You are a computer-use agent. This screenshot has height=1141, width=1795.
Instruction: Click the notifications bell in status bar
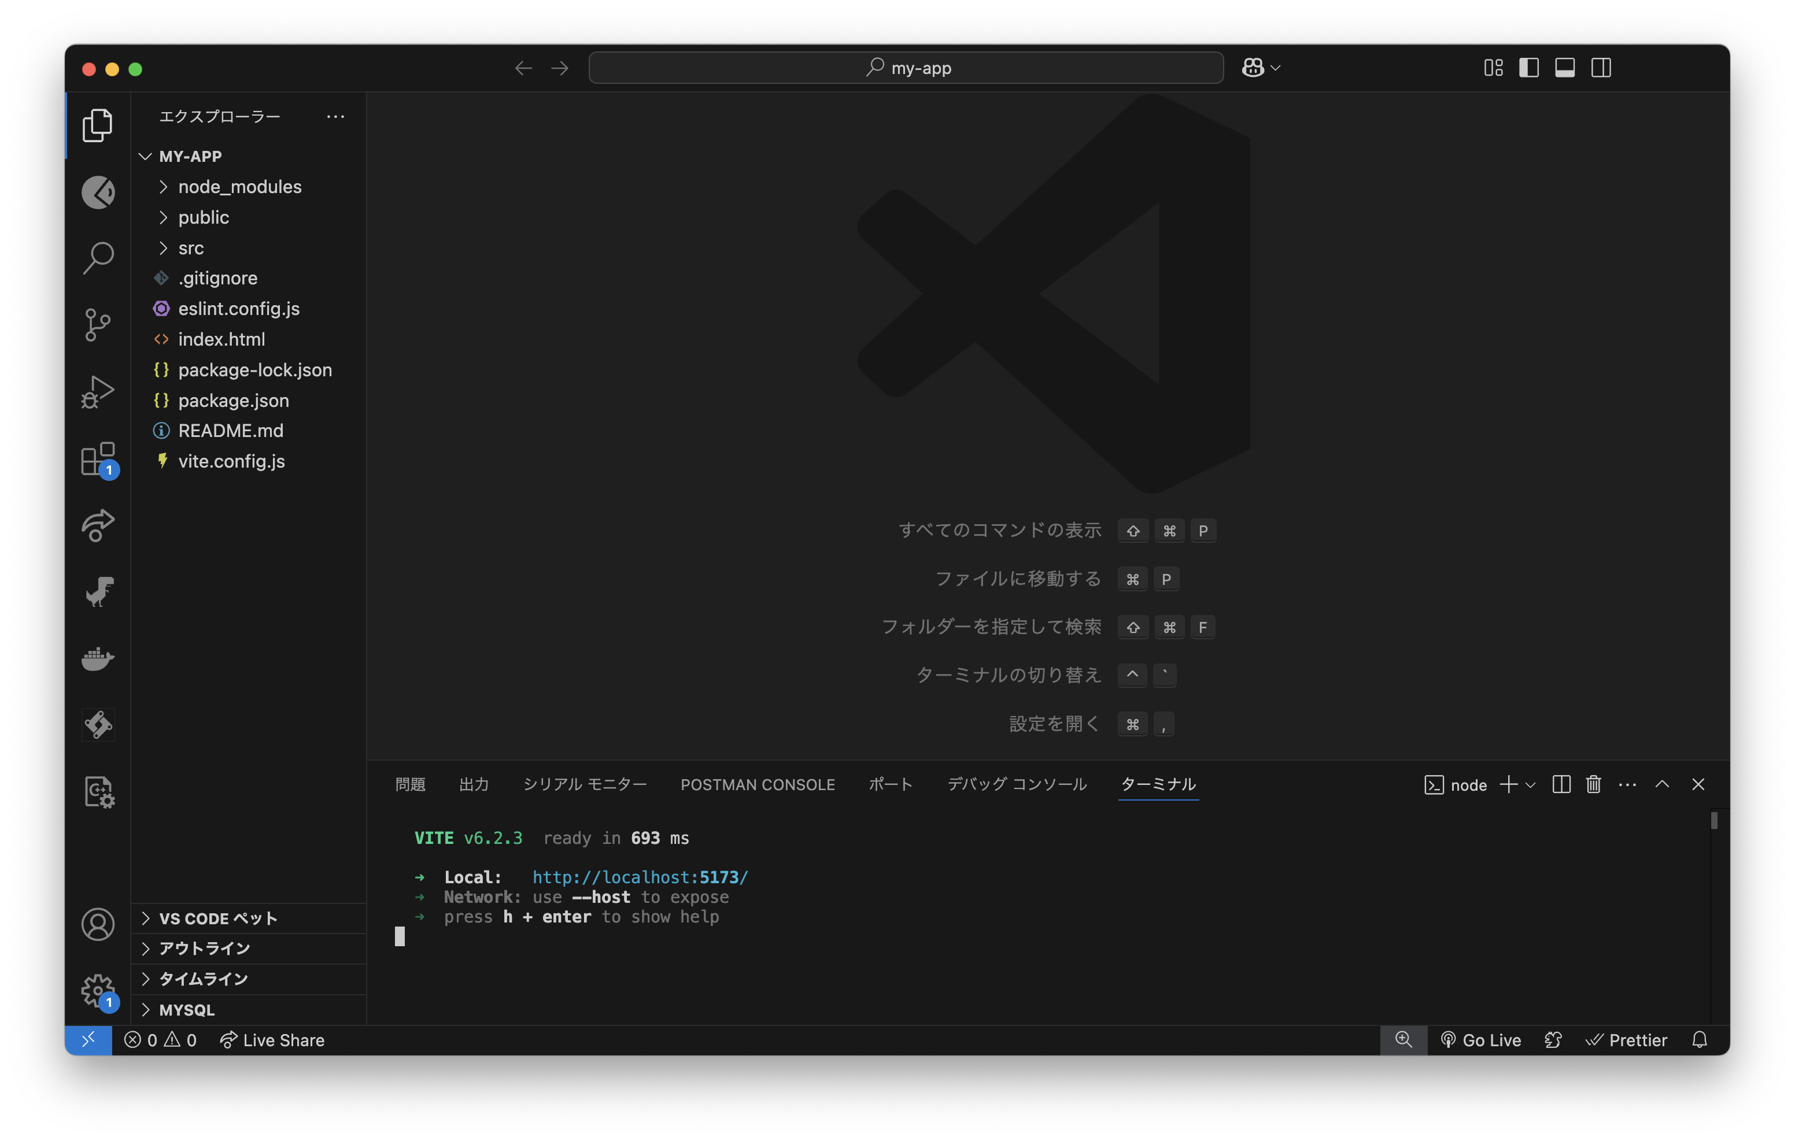pos(1699,1040)
